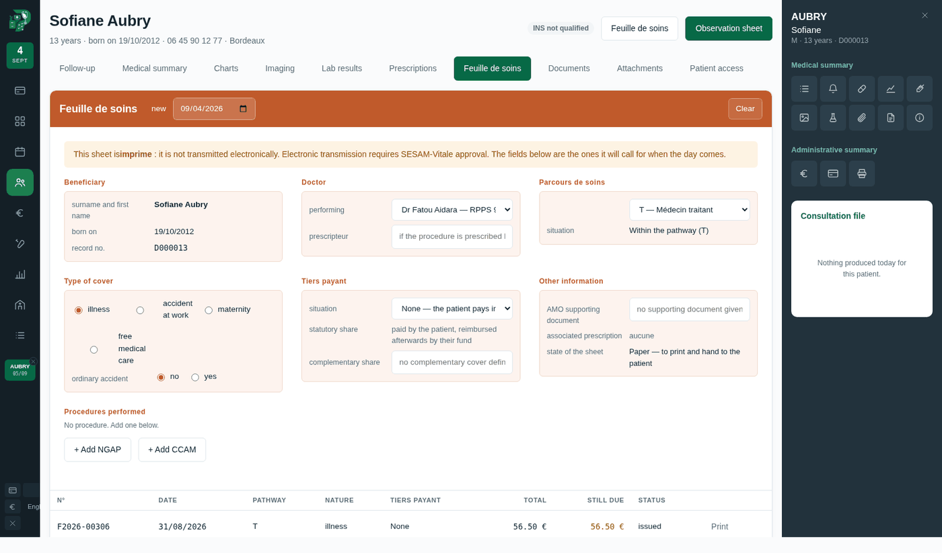Click the pill icon in left sidebar
The height and width of the screenshot is (553, 942).
[20, 244]
